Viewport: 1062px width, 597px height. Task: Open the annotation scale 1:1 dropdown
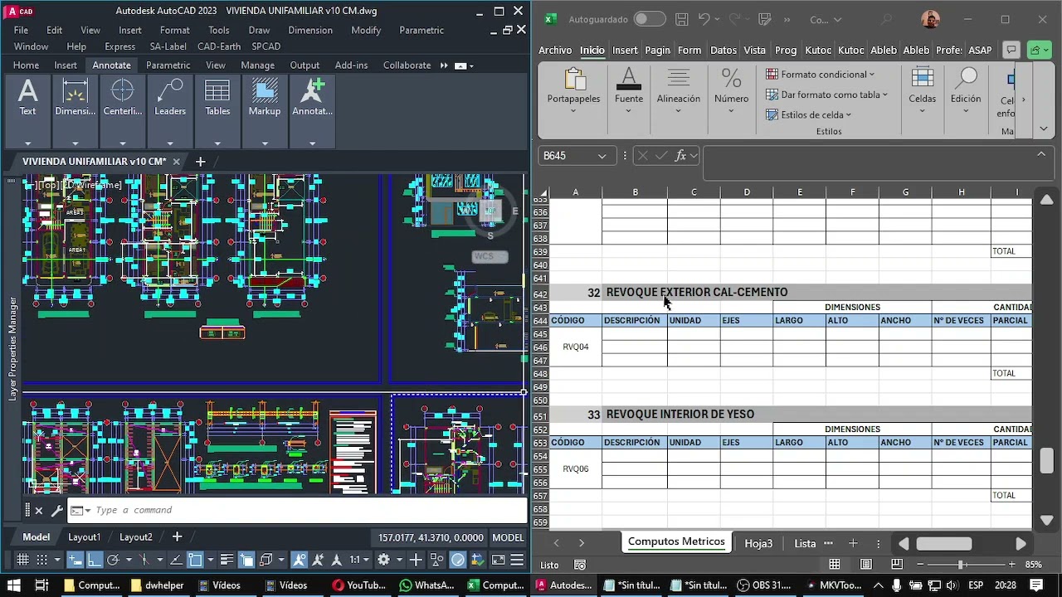(x=358, y=561)
